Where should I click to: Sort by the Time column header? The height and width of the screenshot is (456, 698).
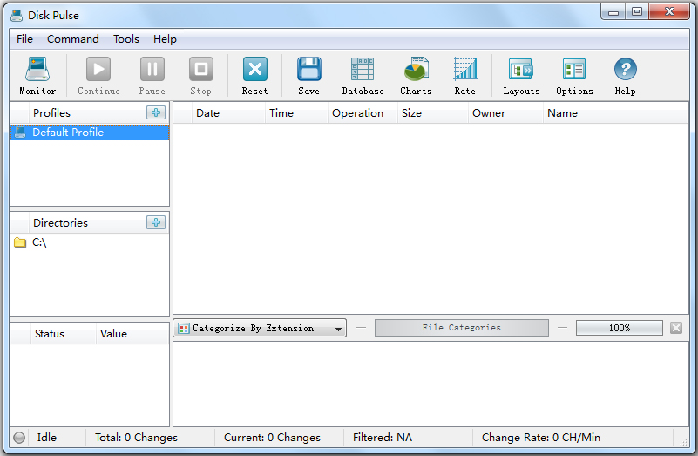pyautogui.click(x=297, y=113)
